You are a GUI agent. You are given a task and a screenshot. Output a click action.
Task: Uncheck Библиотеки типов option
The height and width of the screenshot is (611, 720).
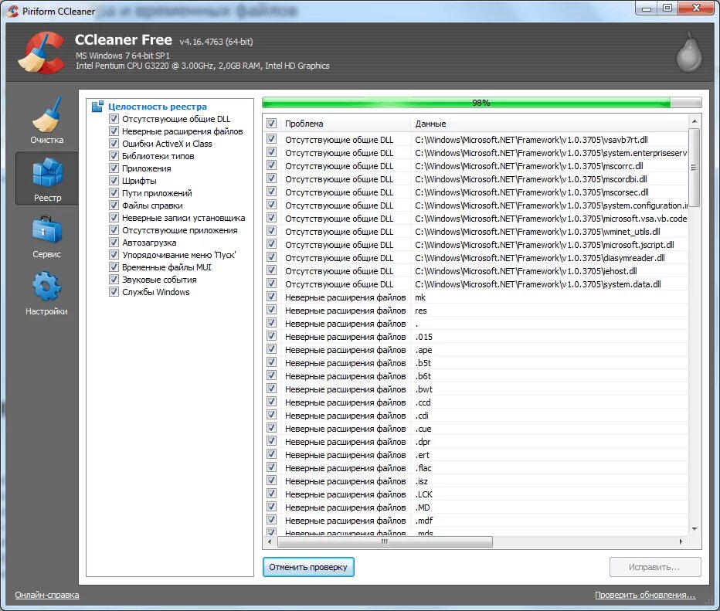click(x=114, y=156)
